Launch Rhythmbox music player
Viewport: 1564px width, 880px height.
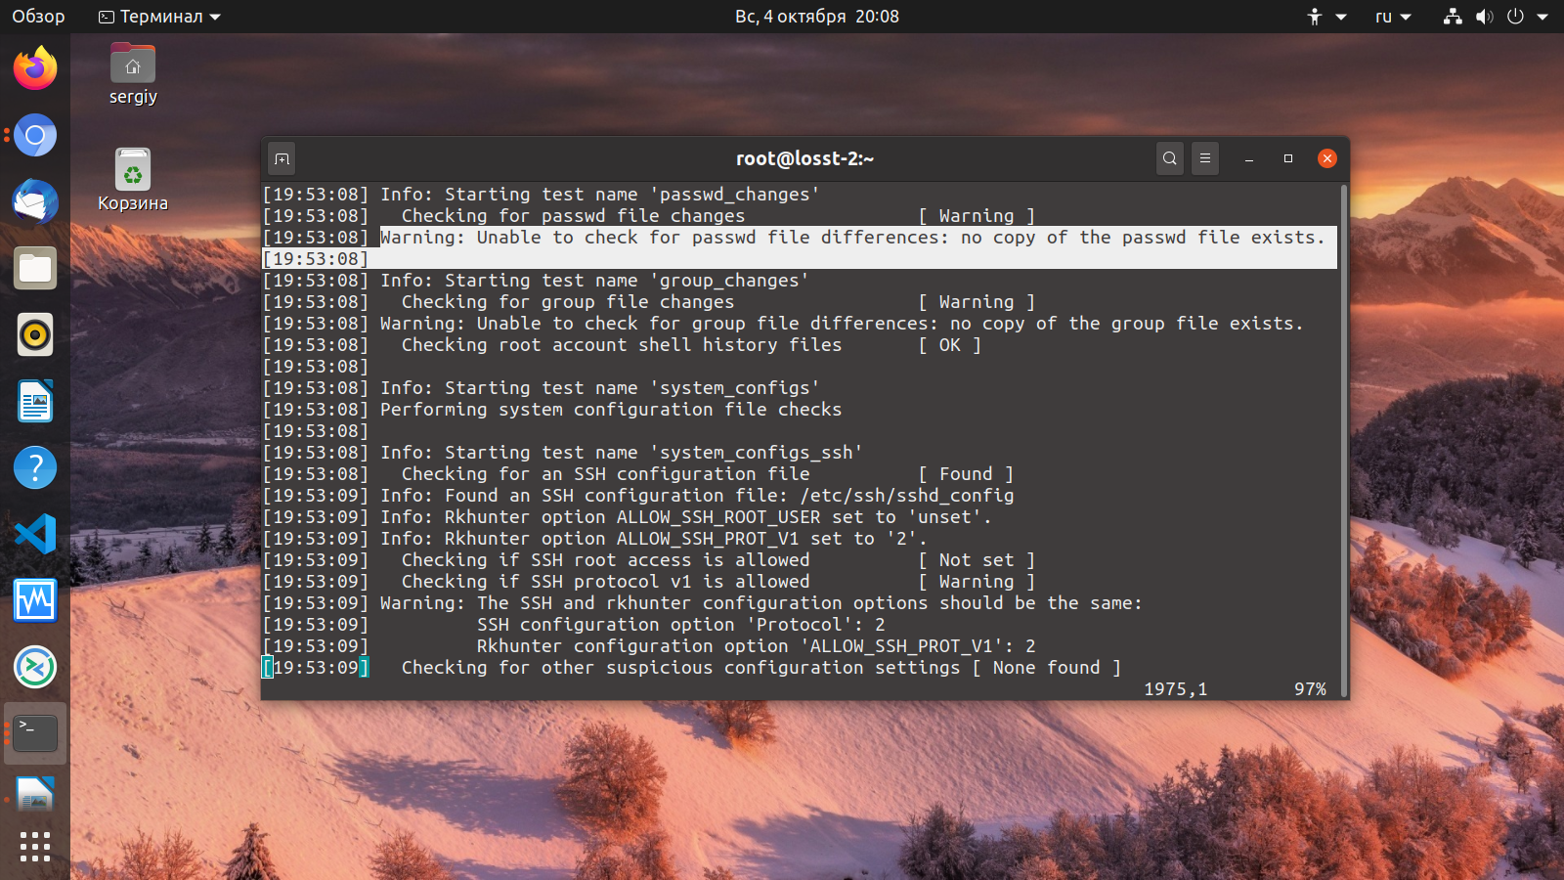(x=35, y=334)
